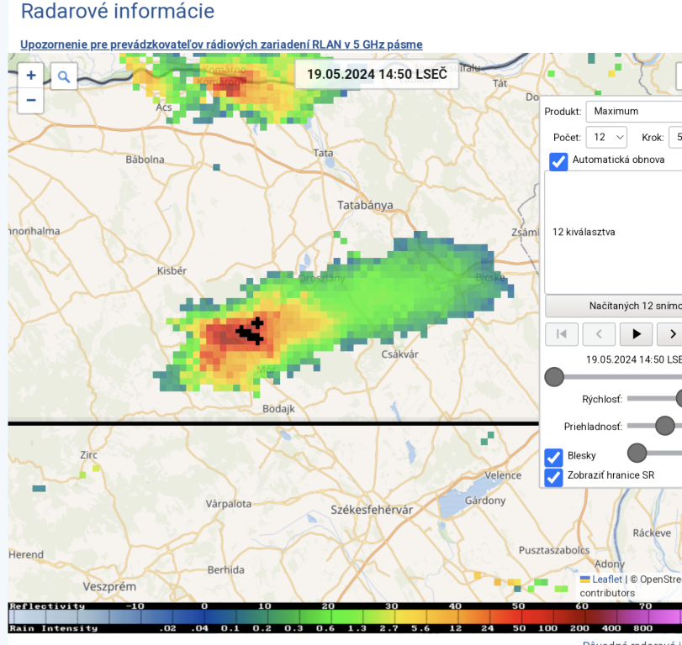Click the lightning marker in the storm
Screen dimensions: 682x645
click(251, 331)
